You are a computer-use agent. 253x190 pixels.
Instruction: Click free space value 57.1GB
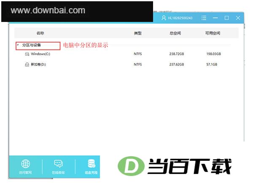click(x=212, y=65)
